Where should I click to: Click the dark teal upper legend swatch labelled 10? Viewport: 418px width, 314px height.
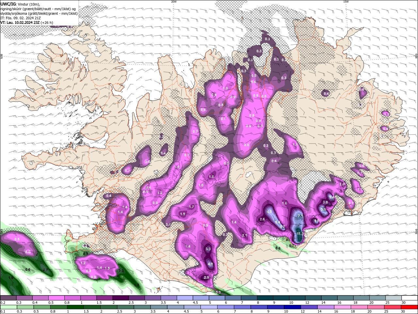[297, 298]
